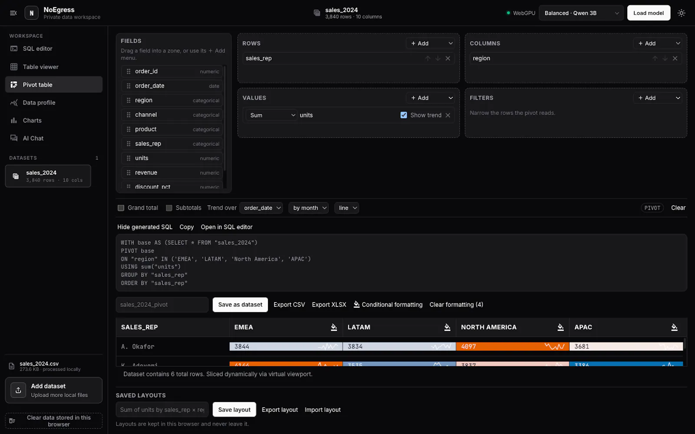Screen dimensions: 695x434
Task: Select the sales_2024 dataset card
Action: (48, 176)
